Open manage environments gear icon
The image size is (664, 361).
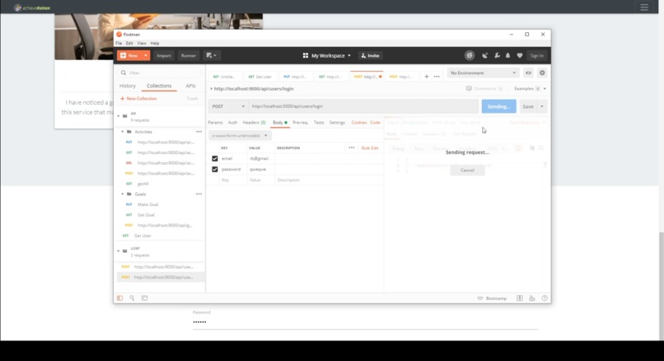(x=542, y=73)
